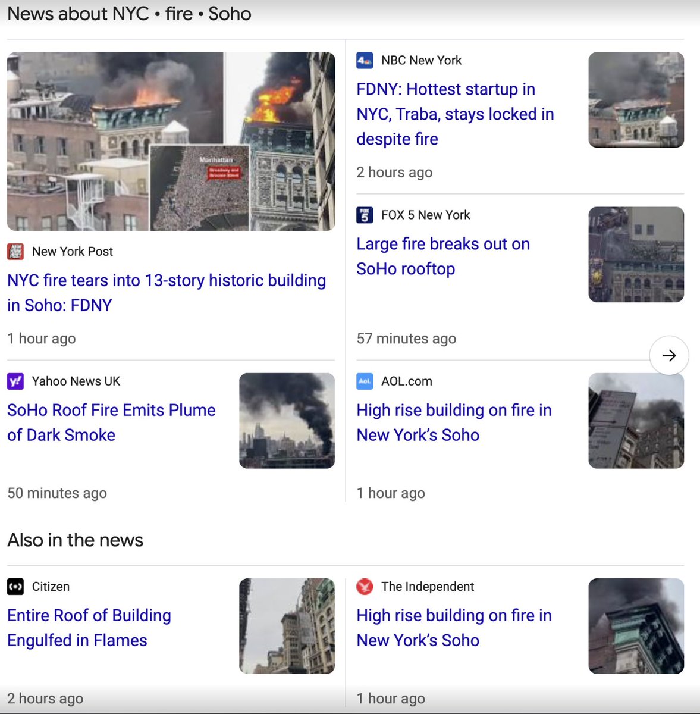The height and width of the screenshot is (714, 700).
Task: Open AOL.com 'High rise building on fire' article
Action: 454,422
